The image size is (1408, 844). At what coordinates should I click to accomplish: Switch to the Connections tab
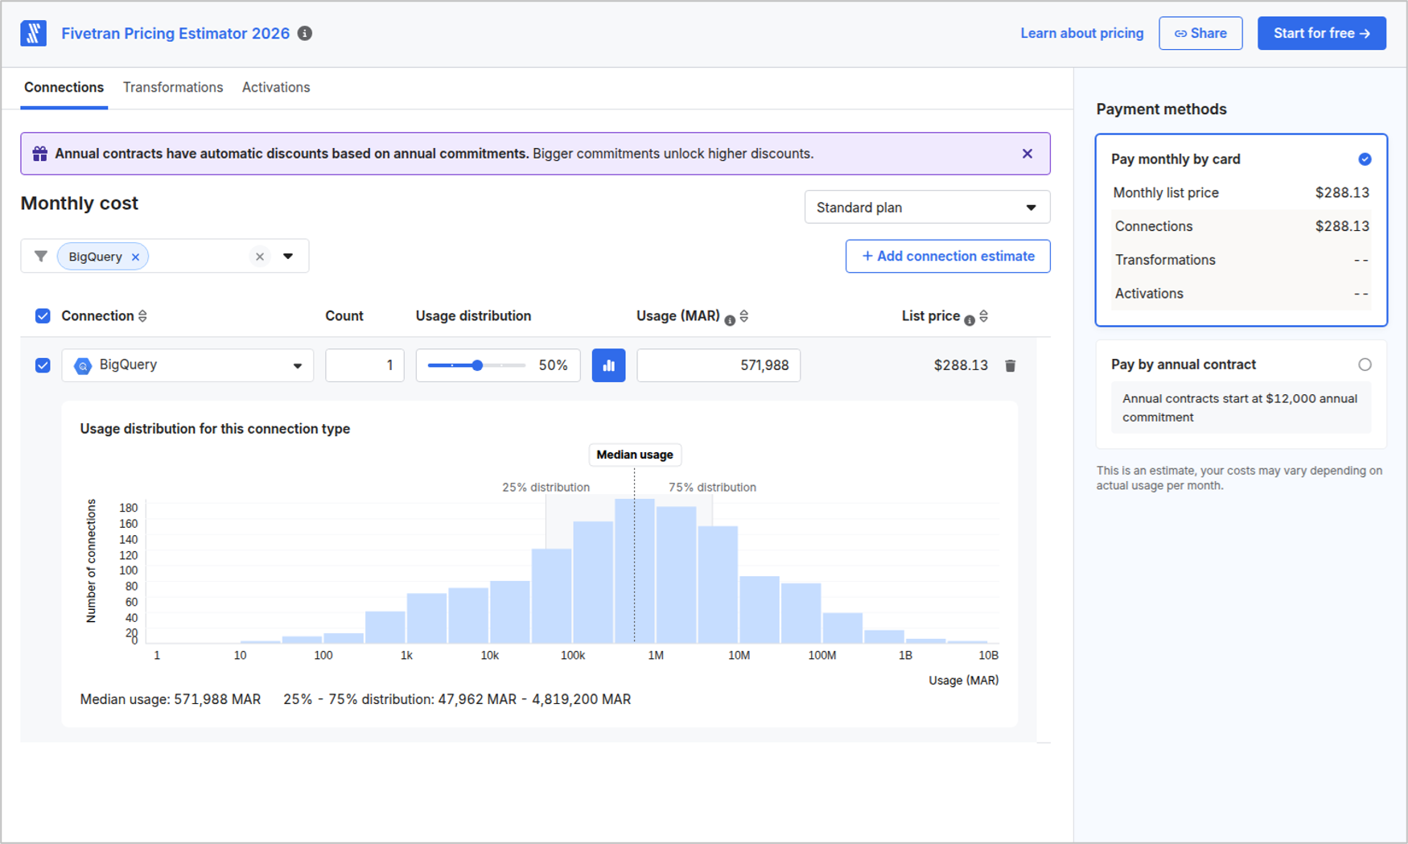[64, 88]
